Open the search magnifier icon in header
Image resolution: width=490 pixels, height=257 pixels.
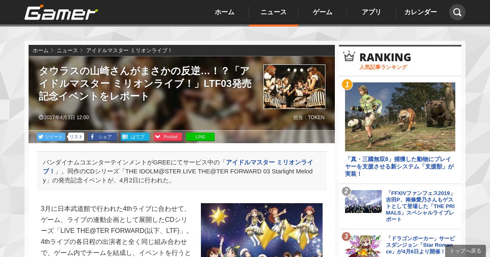click(457, 12)
